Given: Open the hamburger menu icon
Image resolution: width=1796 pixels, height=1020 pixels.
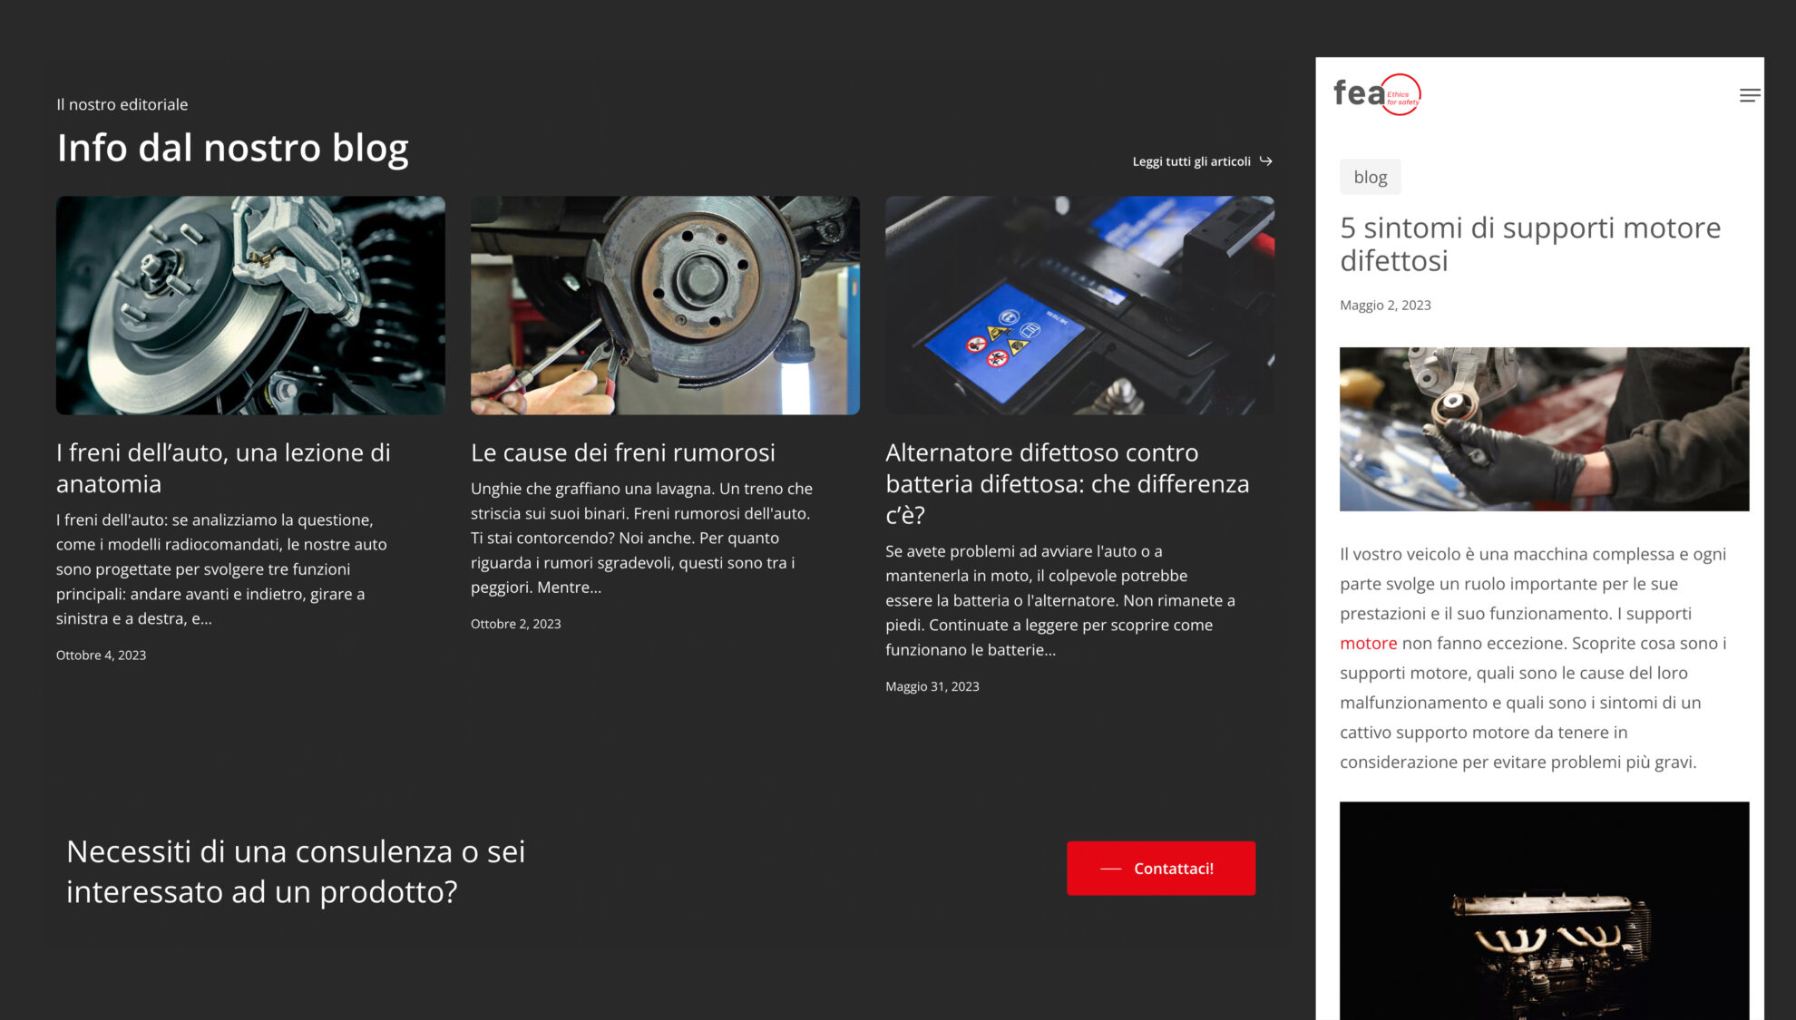Looking at the screenshot, I should click(1750, 95).
